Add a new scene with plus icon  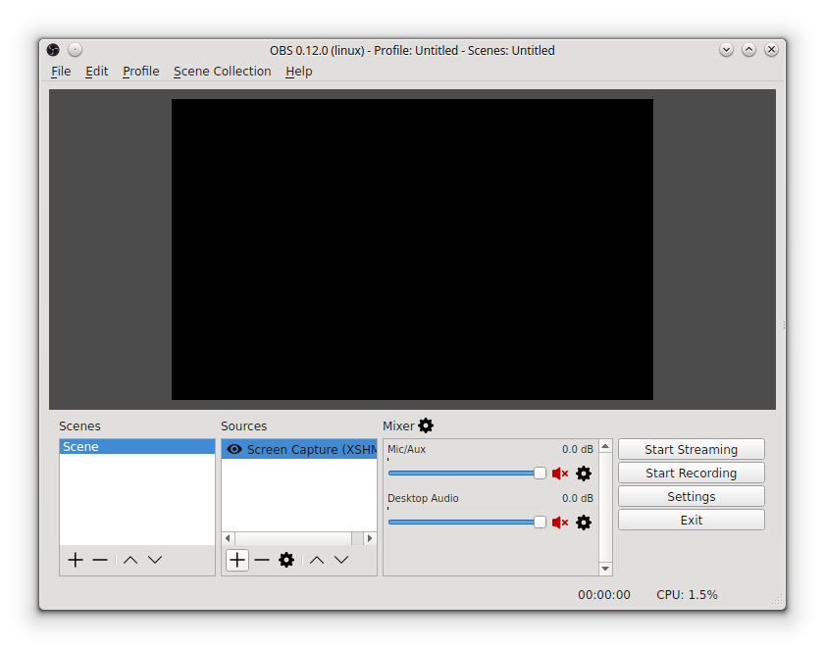tap(76, 560)
